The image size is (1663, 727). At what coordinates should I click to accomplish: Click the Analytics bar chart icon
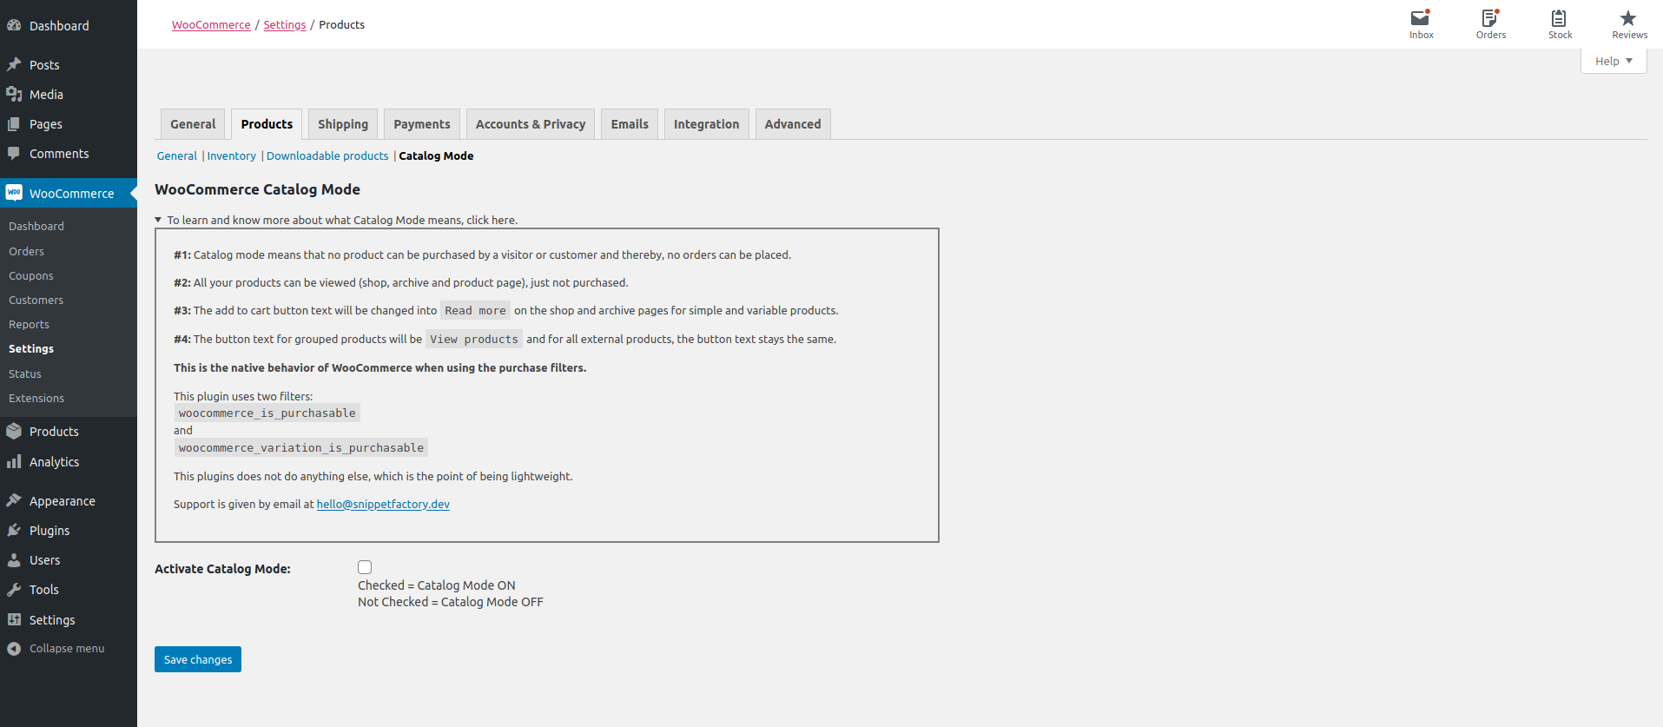tap(14, 461)
